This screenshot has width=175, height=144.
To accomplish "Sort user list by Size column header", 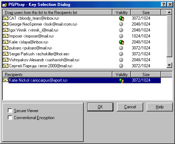I will (x=146, y=13).
